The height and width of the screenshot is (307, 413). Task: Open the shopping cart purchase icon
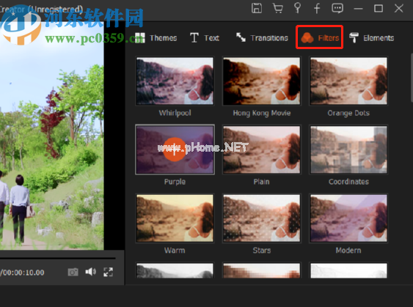coord(277,8)
